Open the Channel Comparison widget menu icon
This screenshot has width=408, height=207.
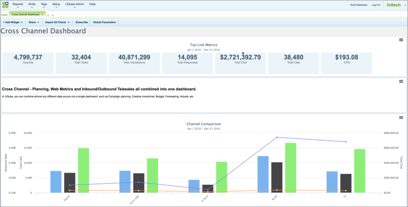click(x=401, y=118)
